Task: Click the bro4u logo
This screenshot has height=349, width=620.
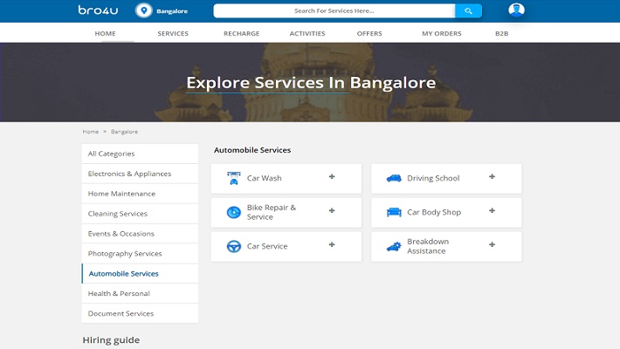Action: tap(100, 10)
